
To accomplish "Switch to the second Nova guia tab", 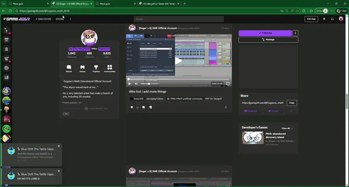I will pyautogui.click(x=115, y=4).
